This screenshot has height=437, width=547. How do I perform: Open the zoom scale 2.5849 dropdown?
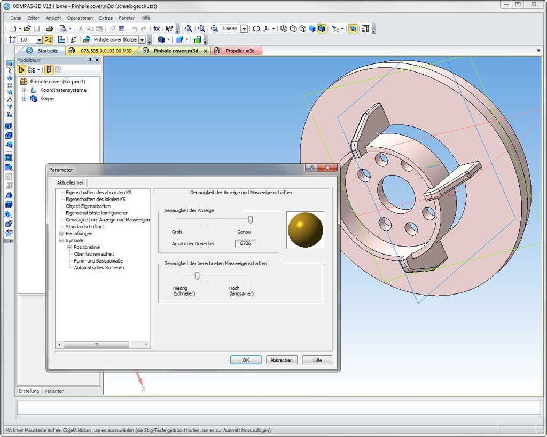(244, 29)
